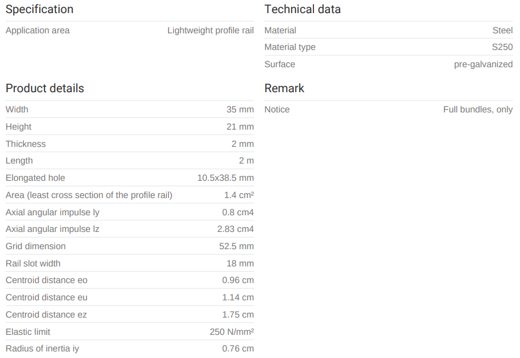Click the Technical data section heading

[302, 10]
